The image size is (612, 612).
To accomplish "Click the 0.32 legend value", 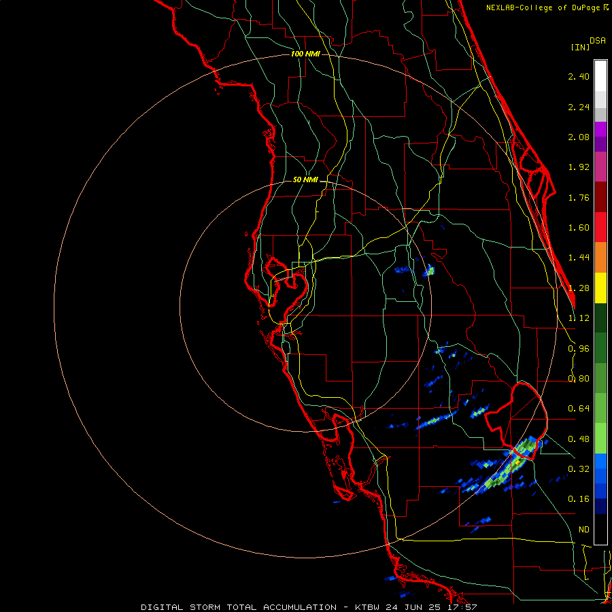I will [579, 469].
